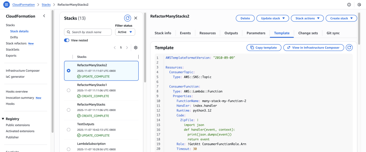Collapse the Registry section
The image size is (366, 152).
pyautogui.click(x=3, y=119)
